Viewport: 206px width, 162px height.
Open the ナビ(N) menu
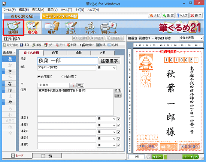pyautogui.click(x=80, y=10)
